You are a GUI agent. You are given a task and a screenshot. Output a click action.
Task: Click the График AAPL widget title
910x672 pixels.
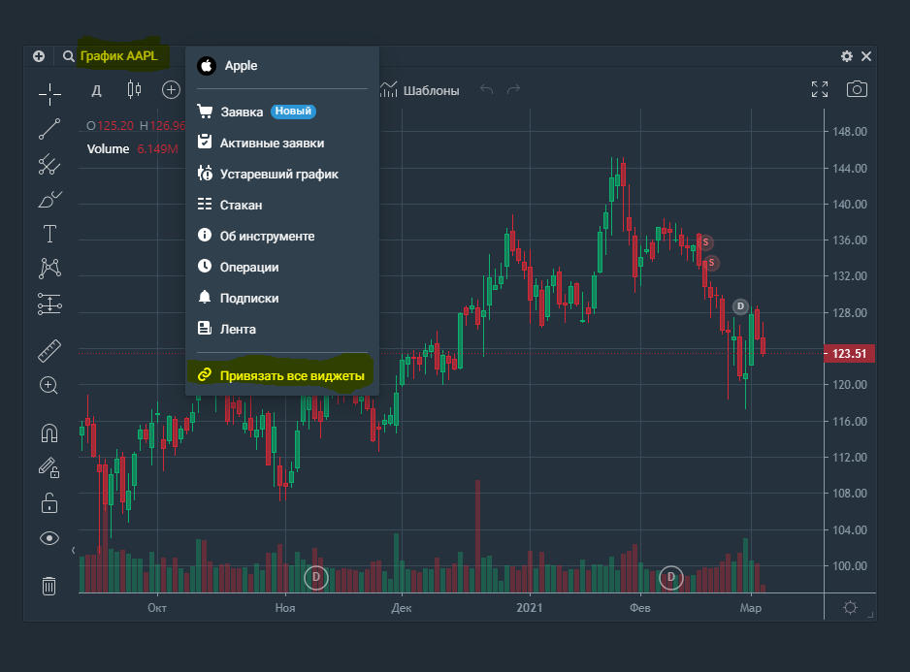click(x=119, y=56)
